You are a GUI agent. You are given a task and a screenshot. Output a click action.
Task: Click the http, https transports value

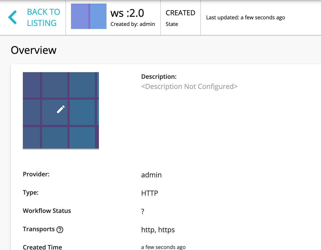tap(158, 230)
